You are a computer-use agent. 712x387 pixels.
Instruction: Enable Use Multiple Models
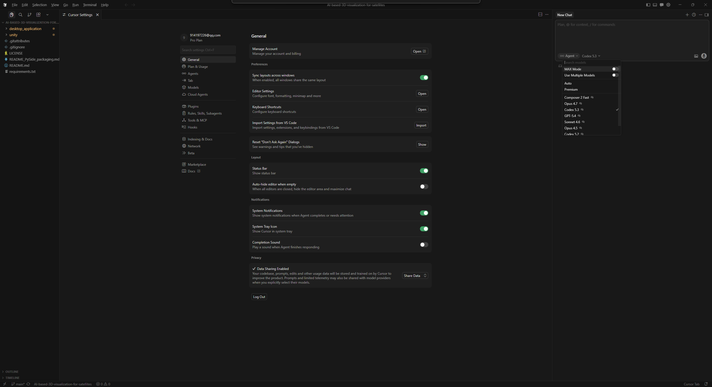point(615,75)
